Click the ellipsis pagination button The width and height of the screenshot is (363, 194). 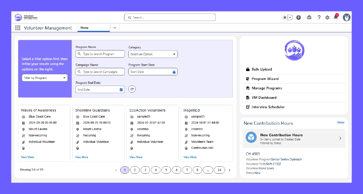pos(208,170)
